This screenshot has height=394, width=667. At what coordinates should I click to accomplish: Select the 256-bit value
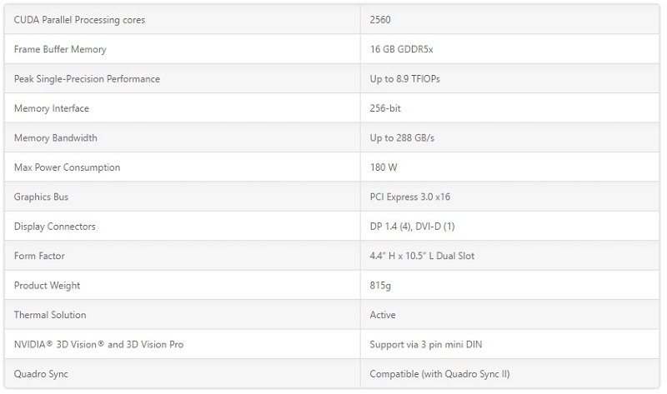[385, 108]
